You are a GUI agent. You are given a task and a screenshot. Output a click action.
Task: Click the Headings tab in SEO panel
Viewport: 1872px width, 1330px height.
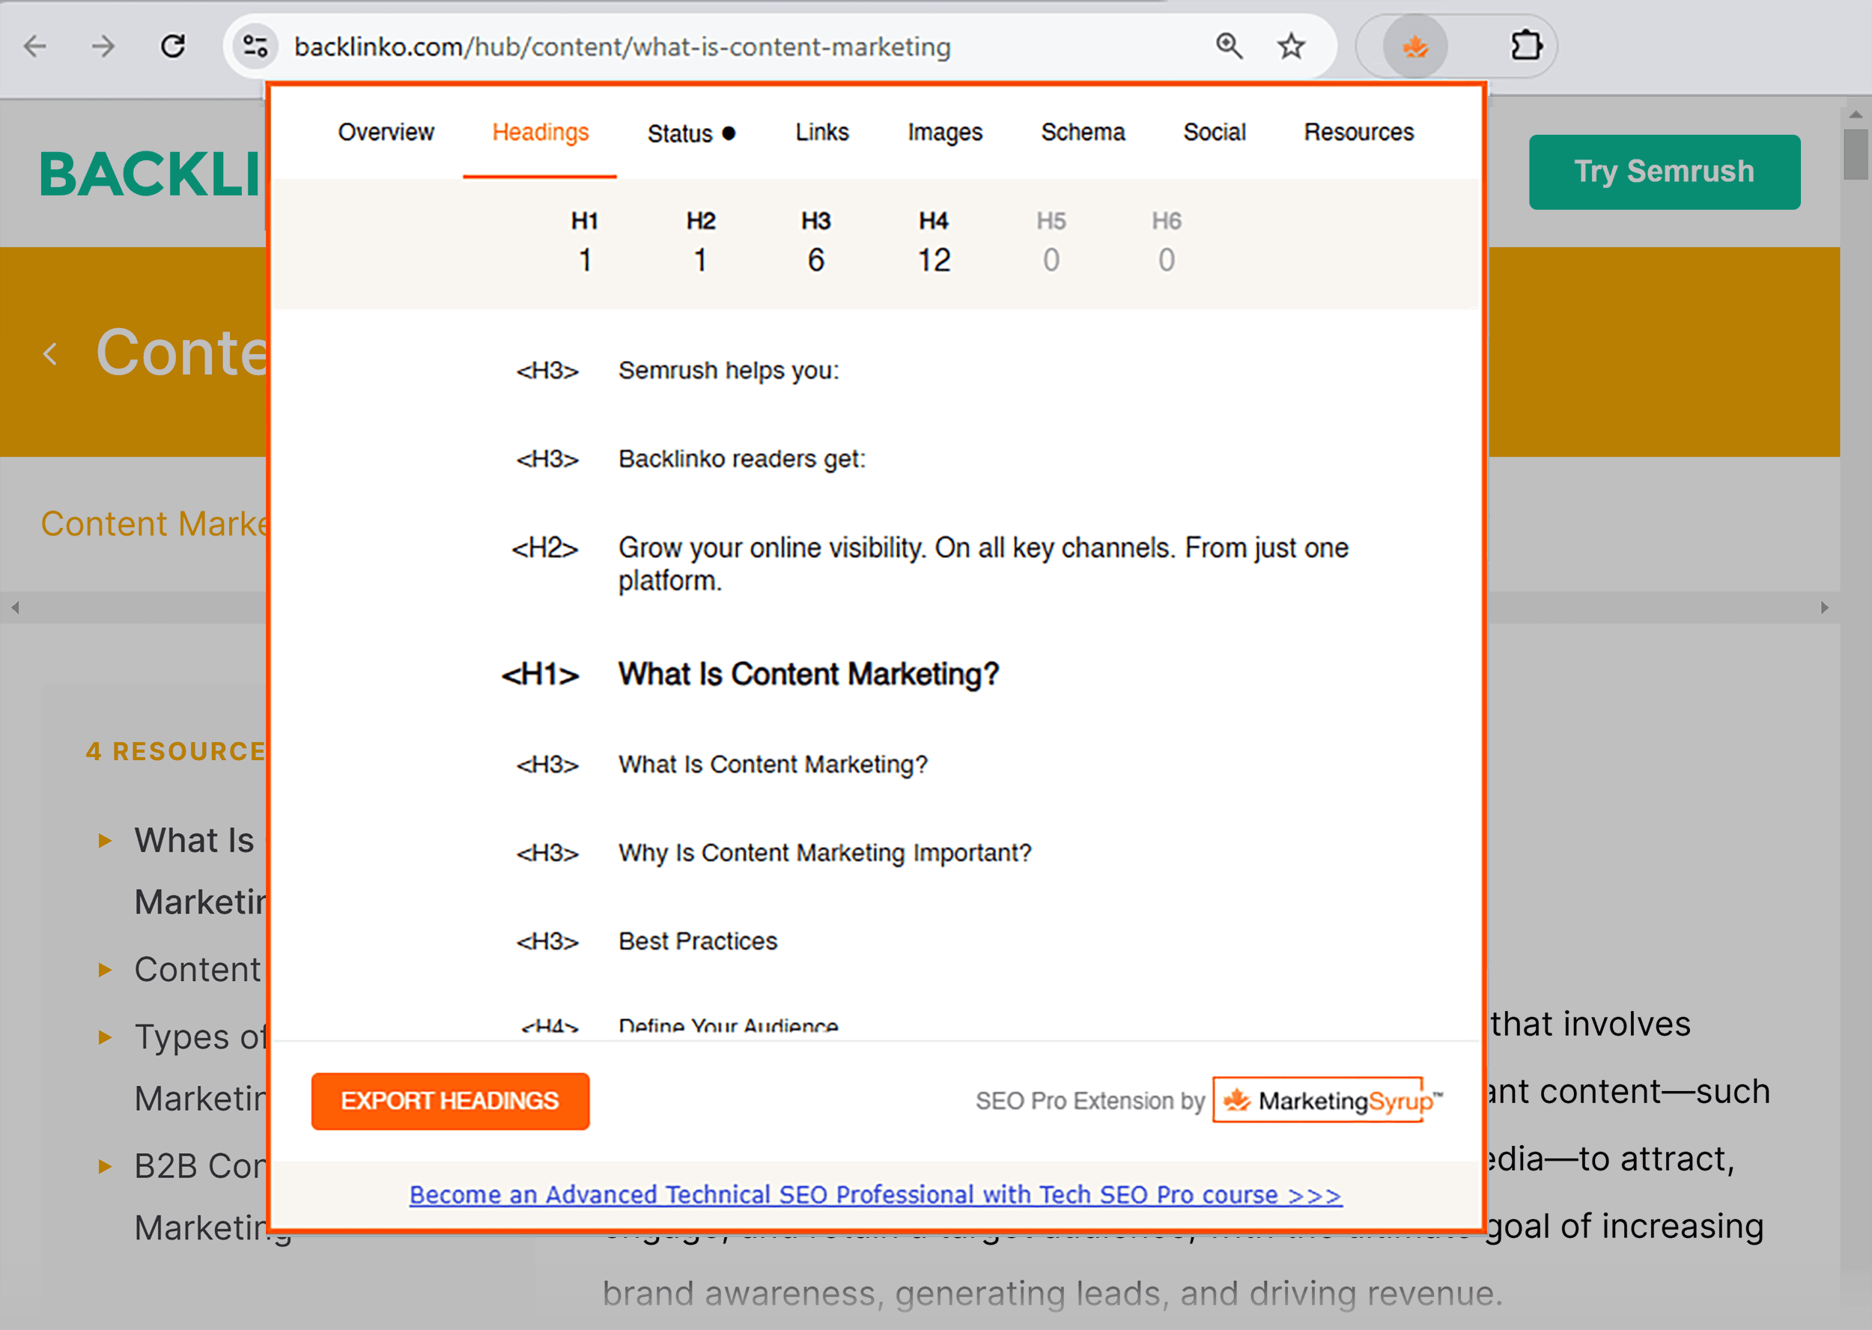click(541, 131)
